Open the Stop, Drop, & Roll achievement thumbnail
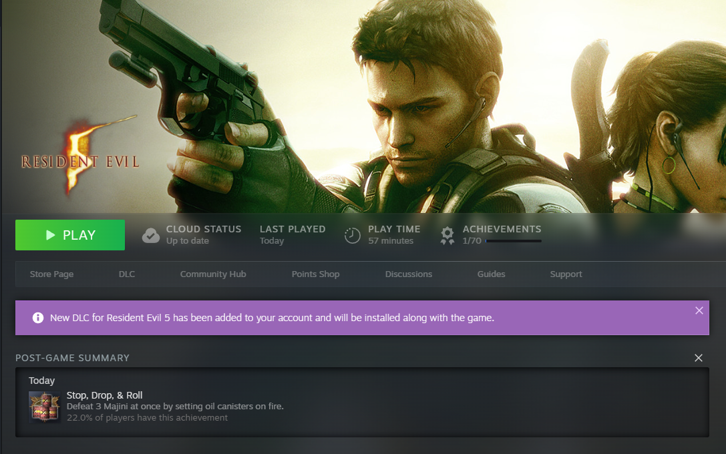Viewport: 726px width, 454px height. (x=45, y=407)
